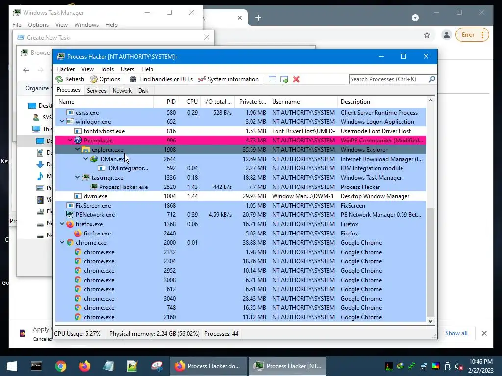Click the CPU Usage status bar entry
The width and height of the screenshot is (502, 376).
(x=77, y=334)
